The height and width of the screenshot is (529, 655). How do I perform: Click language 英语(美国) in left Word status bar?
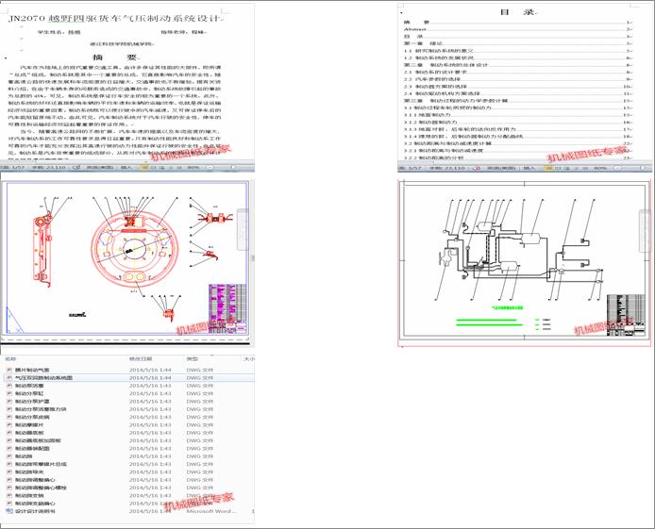[x=100, y=167]
